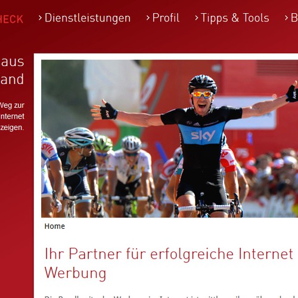Viewport: 298px width, 298px height.
Task: Click the chevron arrow before Tipps & Tools
Action: 197,18
